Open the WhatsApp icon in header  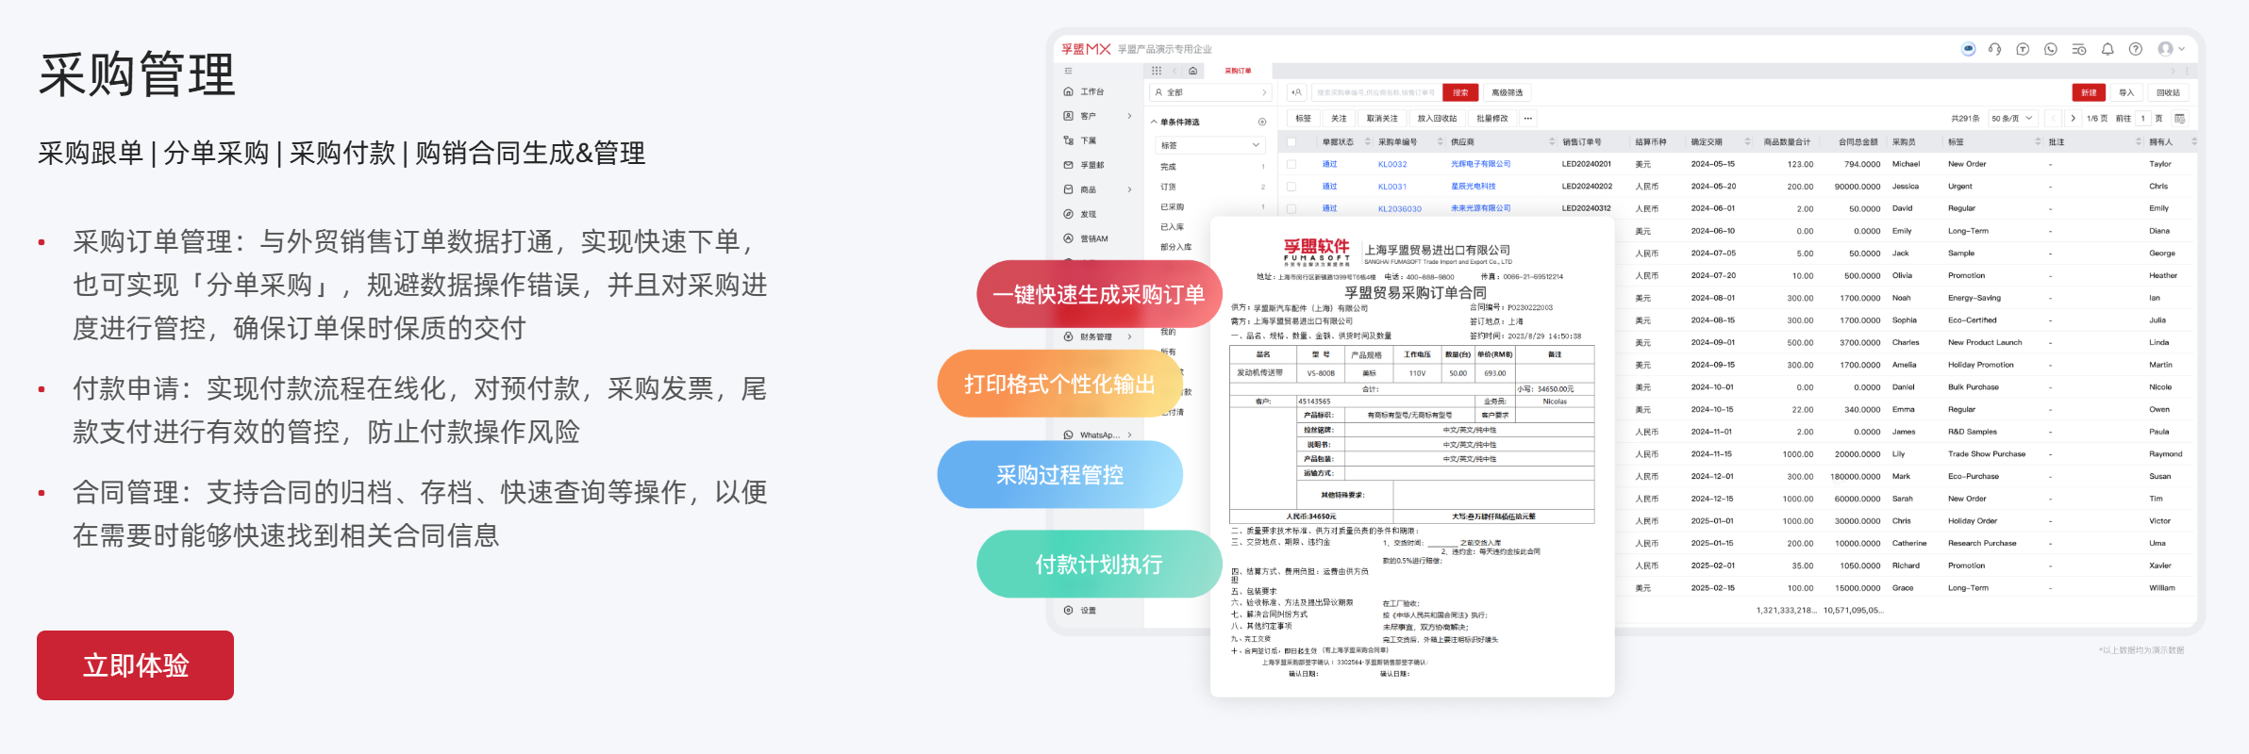tap(2051, 49)
